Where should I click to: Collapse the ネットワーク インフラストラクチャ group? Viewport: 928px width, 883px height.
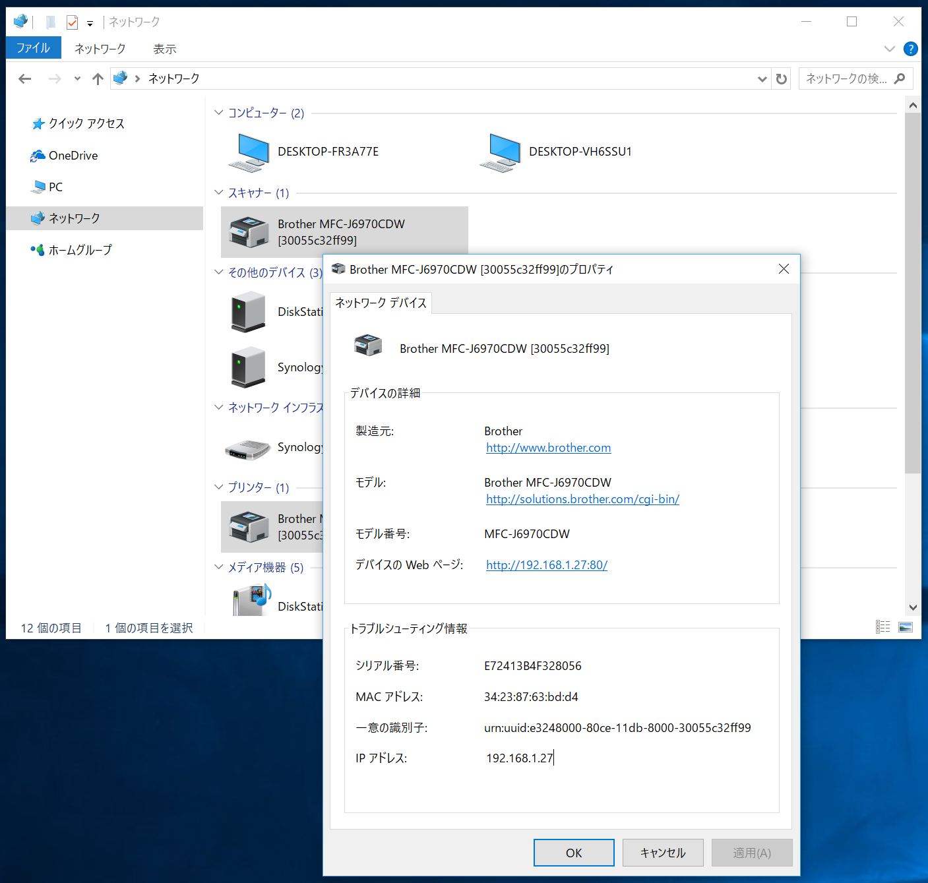coord(219,408)
